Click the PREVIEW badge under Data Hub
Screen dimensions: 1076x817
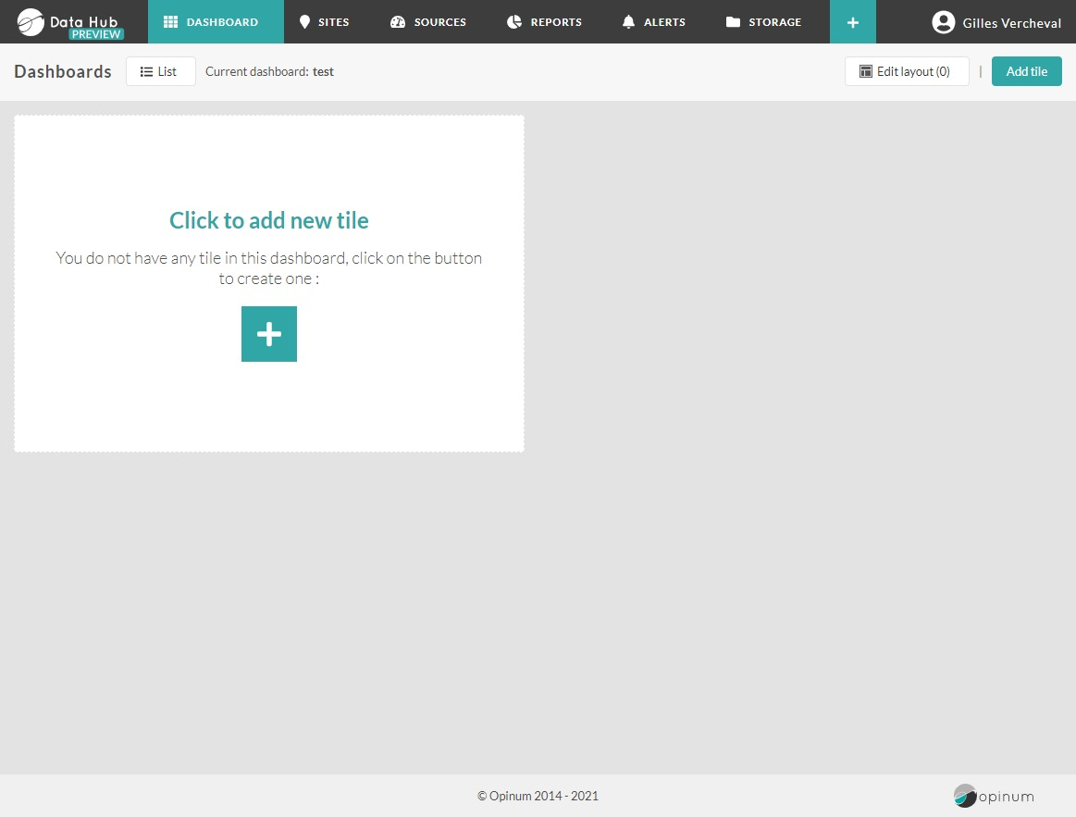coord(96,34)
